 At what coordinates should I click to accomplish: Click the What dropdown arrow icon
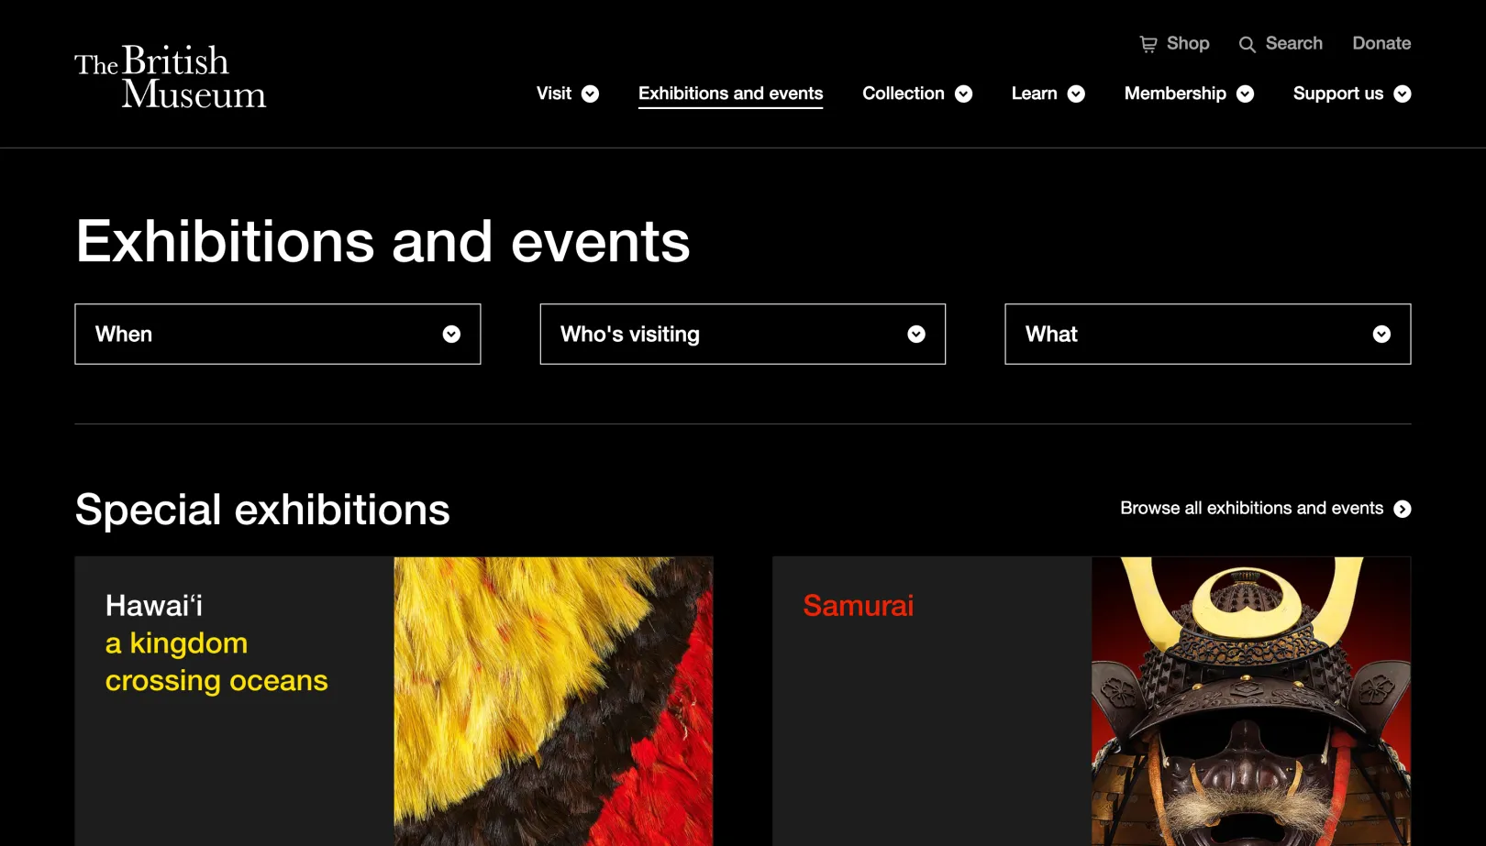pyautogui.click(x=1381, y=335)
